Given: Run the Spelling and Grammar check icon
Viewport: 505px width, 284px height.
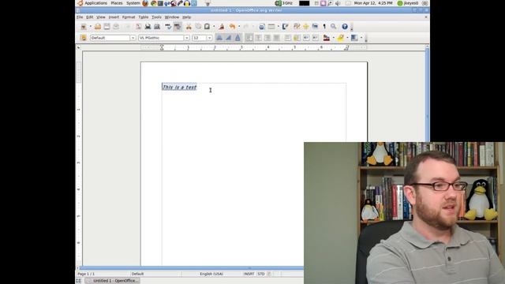Looking at the screenshot, I should (x=168, y=27).
